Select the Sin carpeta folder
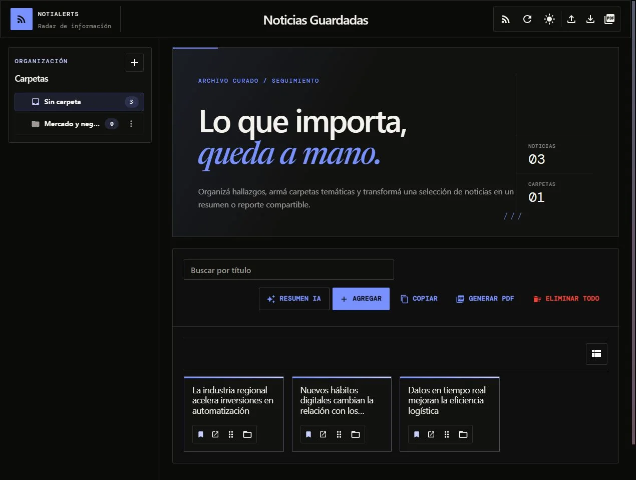This screenshot has height=480, width=636. 79,102
